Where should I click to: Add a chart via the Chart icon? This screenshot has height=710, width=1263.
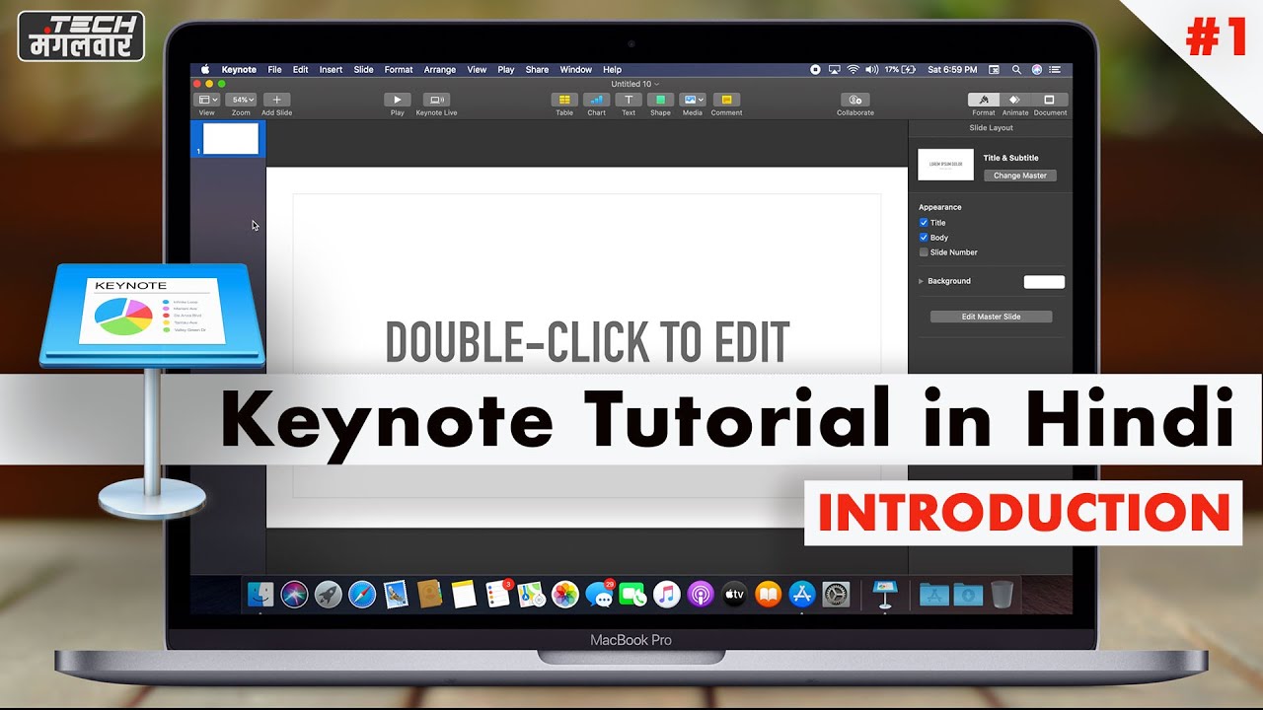pyautogui.click(x=596, y=100)
